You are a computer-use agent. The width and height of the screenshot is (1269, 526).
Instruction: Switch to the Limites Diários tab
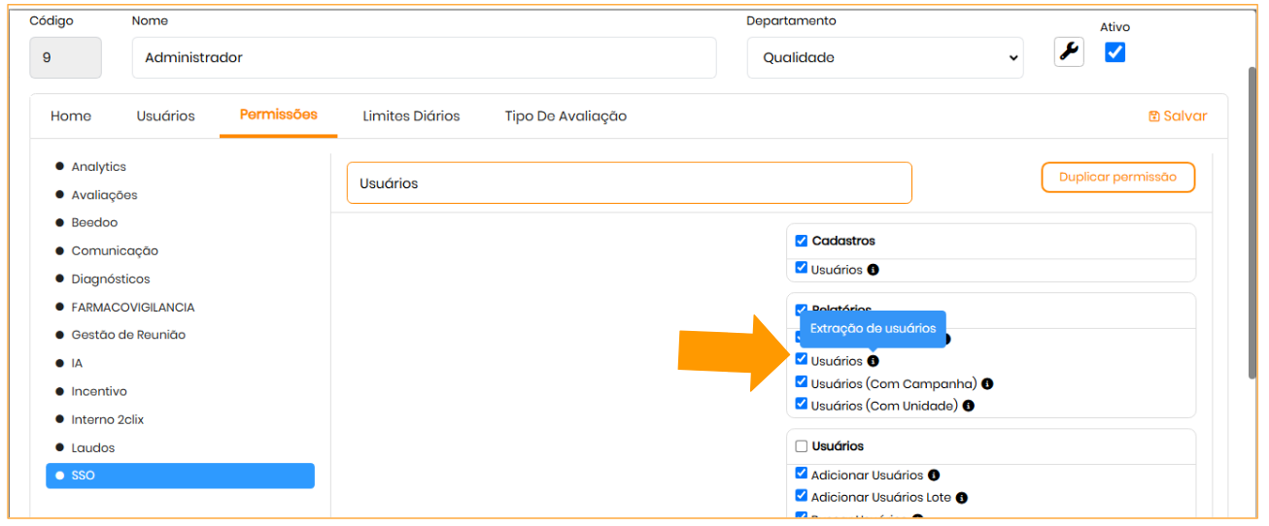[x=411, y=116]
